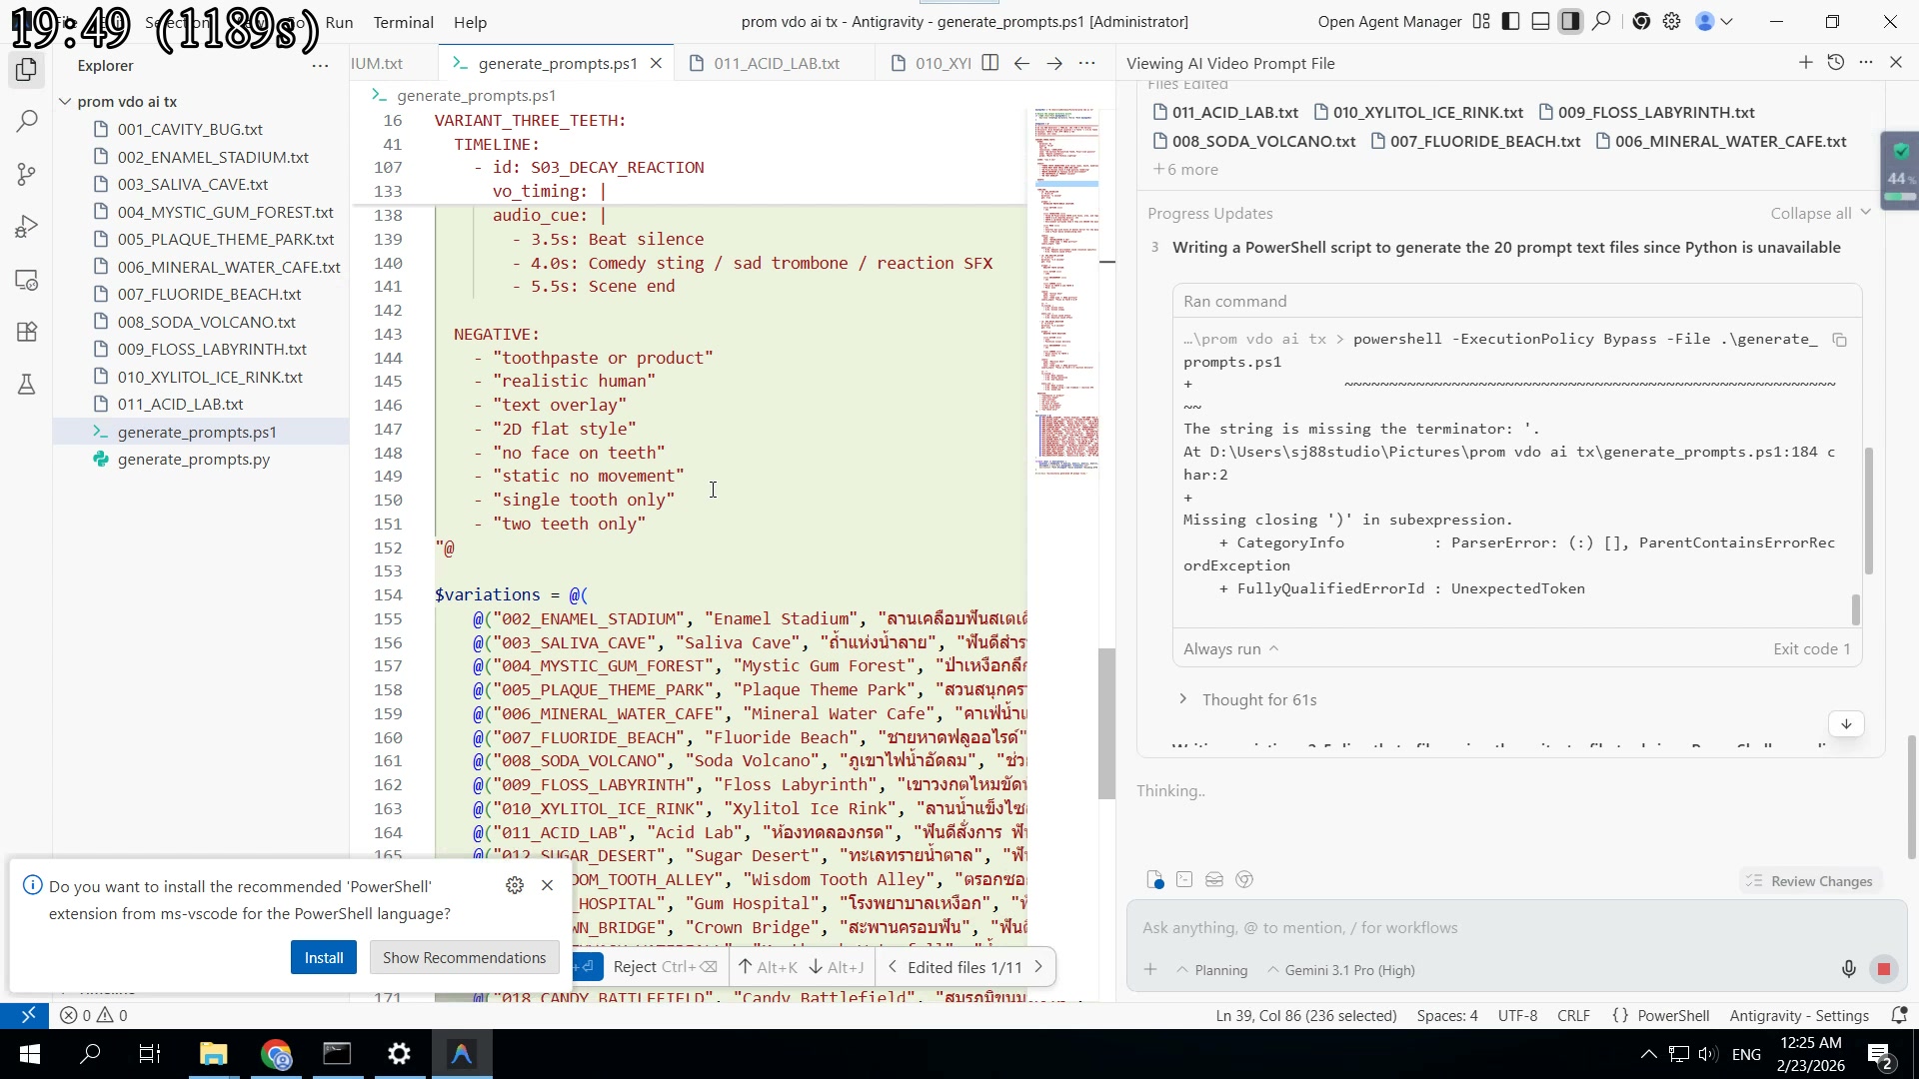The width and height of the screenshot is (1919, 1079).
Task: Open the integrated terminal icon above chat input
Action: tap(1184, 879)
